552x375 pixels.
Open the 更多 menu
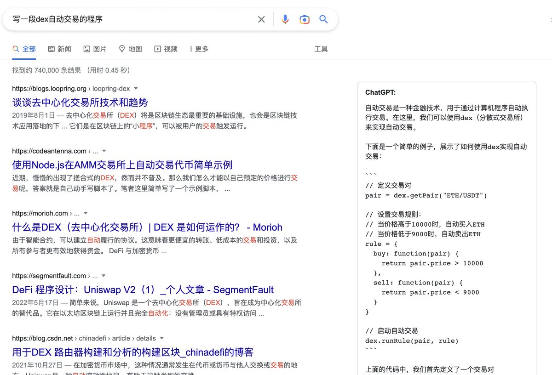(199, 49)
